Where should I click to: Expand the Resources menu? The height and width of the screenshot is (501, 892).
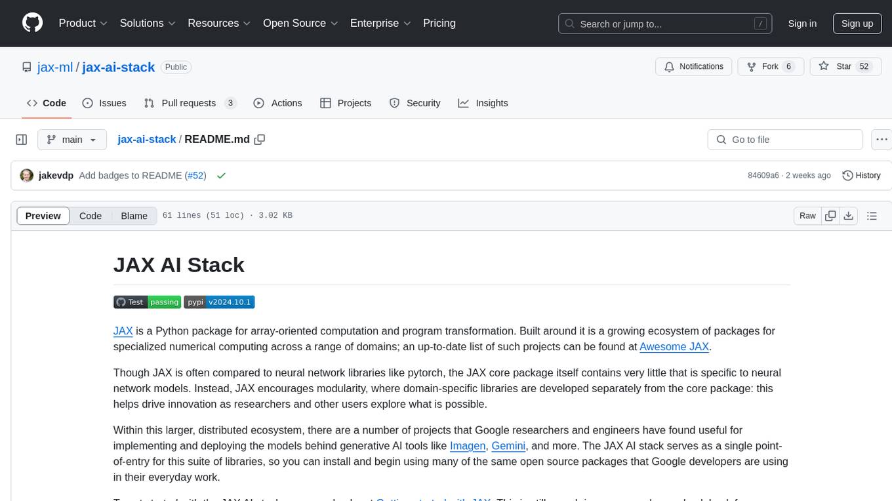tap(220, 23)
